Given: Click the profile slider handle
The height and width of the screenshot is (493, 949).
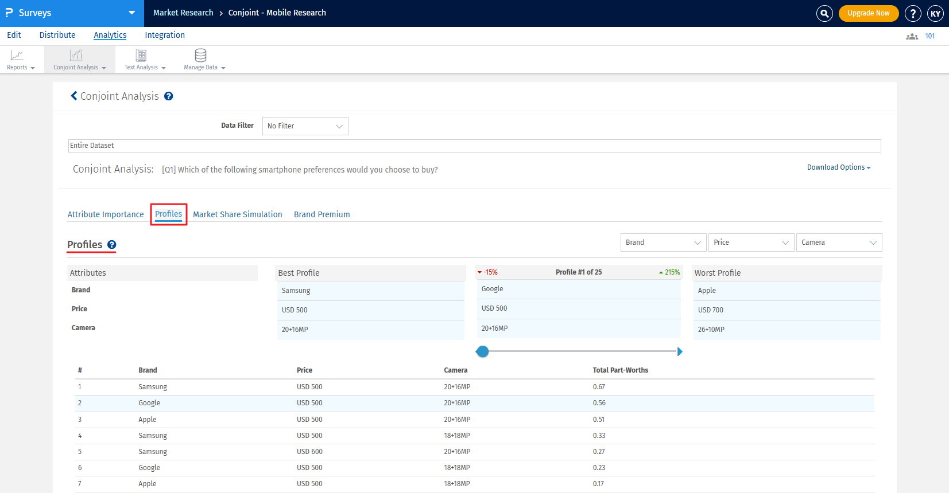Looking at the screenshot, I should pyautogui.click(x=483, y=351).
